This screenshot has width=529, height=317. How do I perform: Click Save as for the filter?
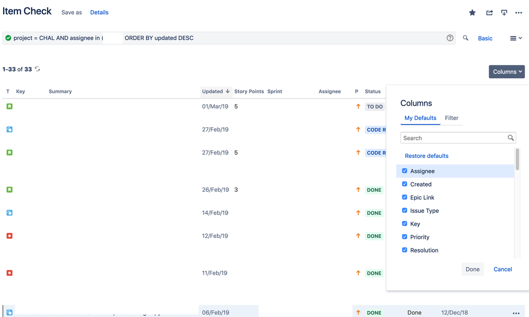pos(71,13)
